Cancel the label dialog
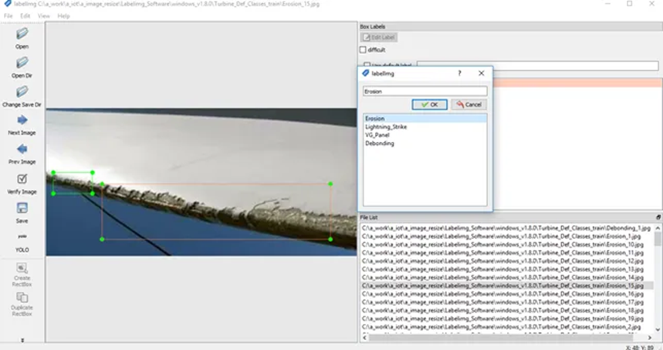 click(469, 105)
